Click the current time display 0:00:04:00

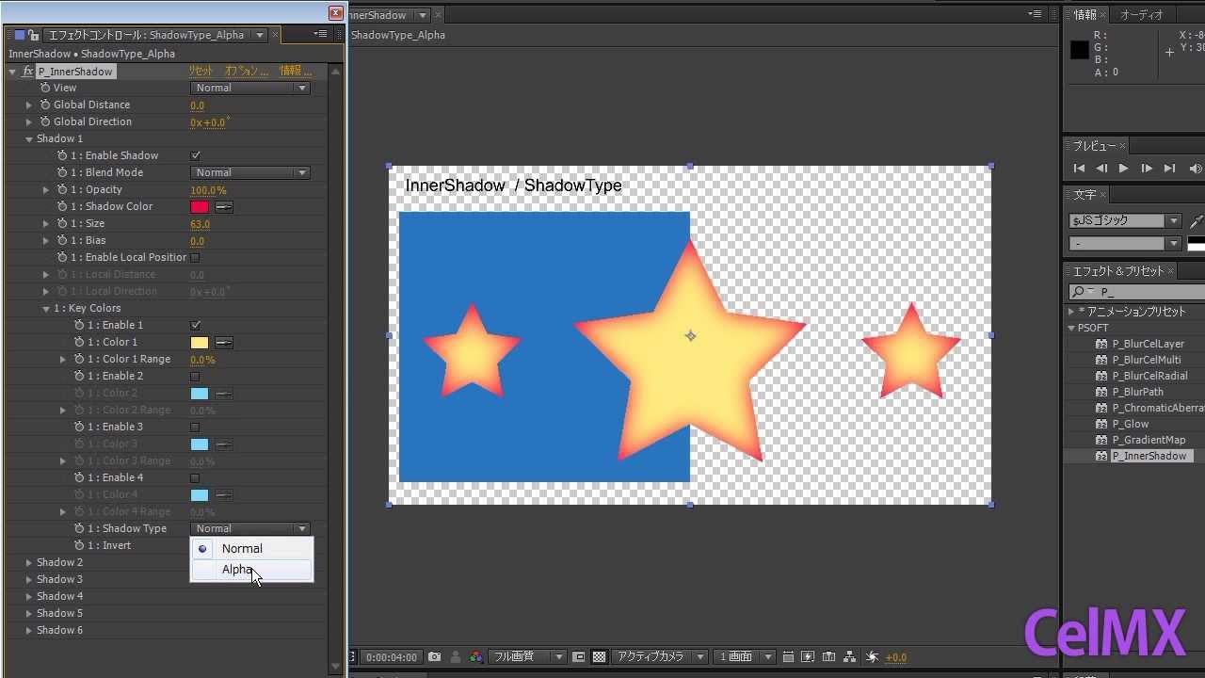click(392, 657)
